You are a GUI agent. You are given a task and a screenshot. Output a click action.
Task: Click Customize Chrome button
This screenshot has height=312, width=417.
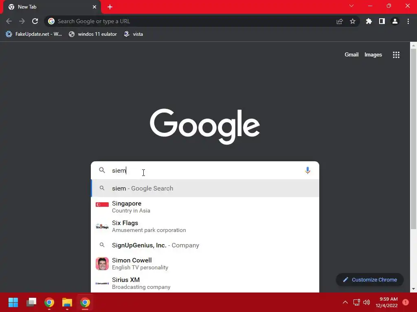370,279
